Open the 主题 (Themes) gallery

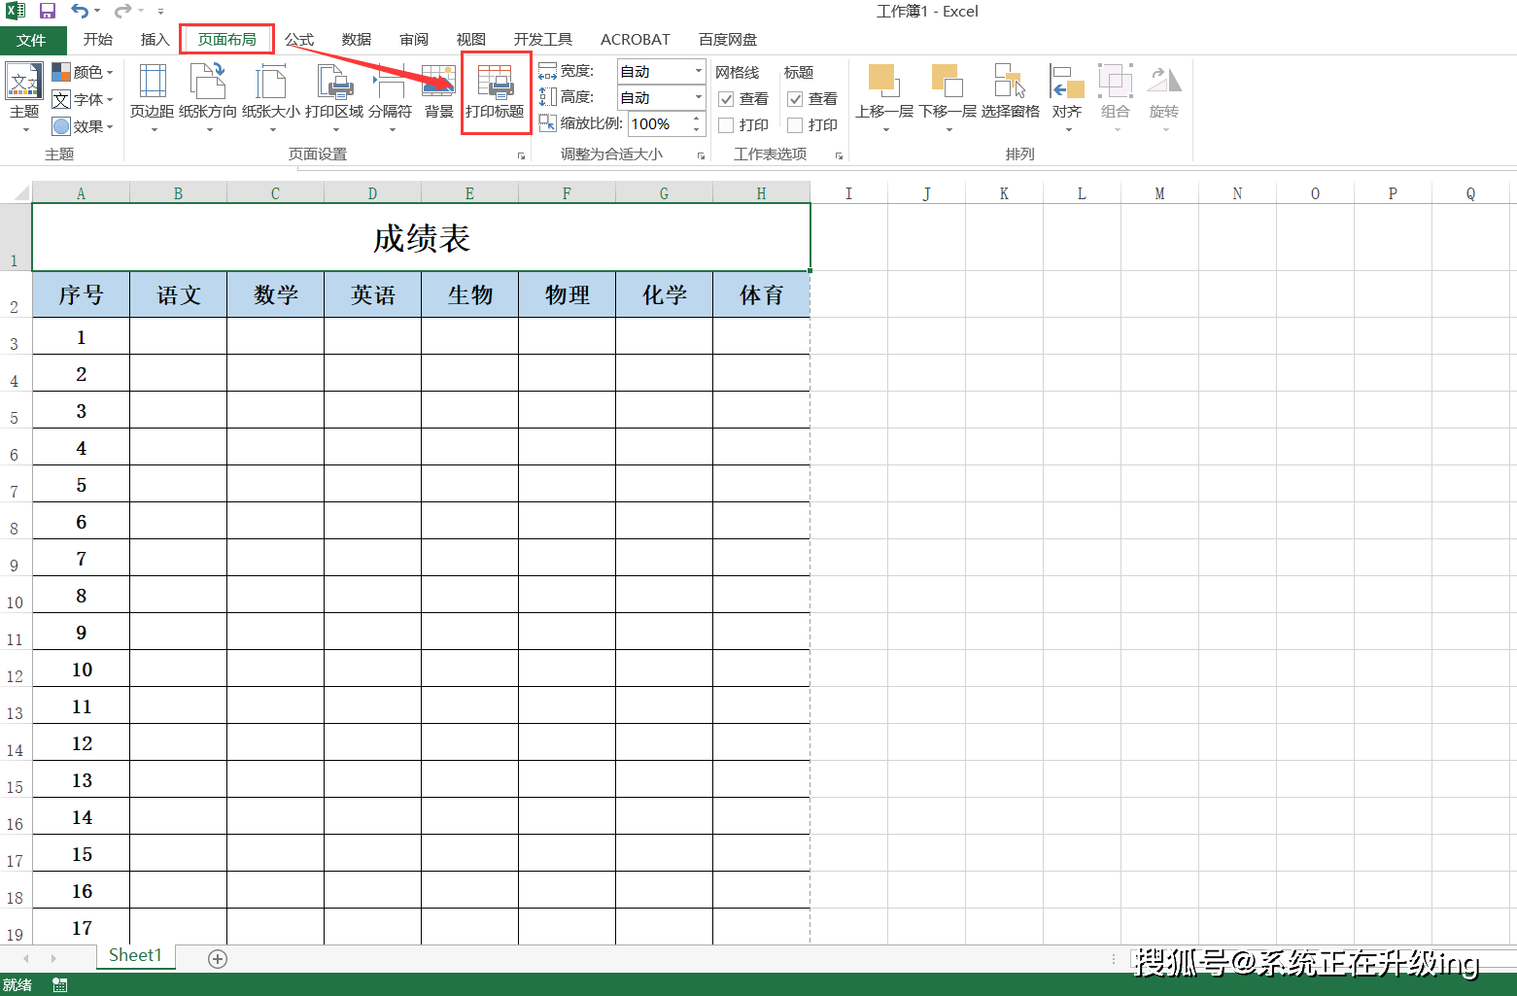pyautogui.click(x=24, y=97)
